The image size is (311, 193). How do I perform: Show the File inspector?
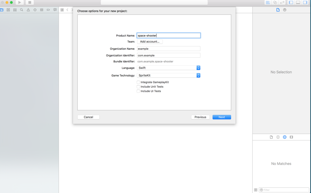point(278,10)
